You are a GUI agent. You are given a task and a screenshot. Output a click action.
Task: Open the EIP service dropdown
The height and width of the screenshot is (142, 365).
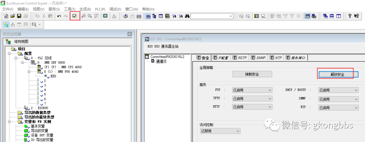coord(338,108)
